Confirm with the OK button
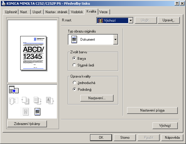 [x=101, y=138]
